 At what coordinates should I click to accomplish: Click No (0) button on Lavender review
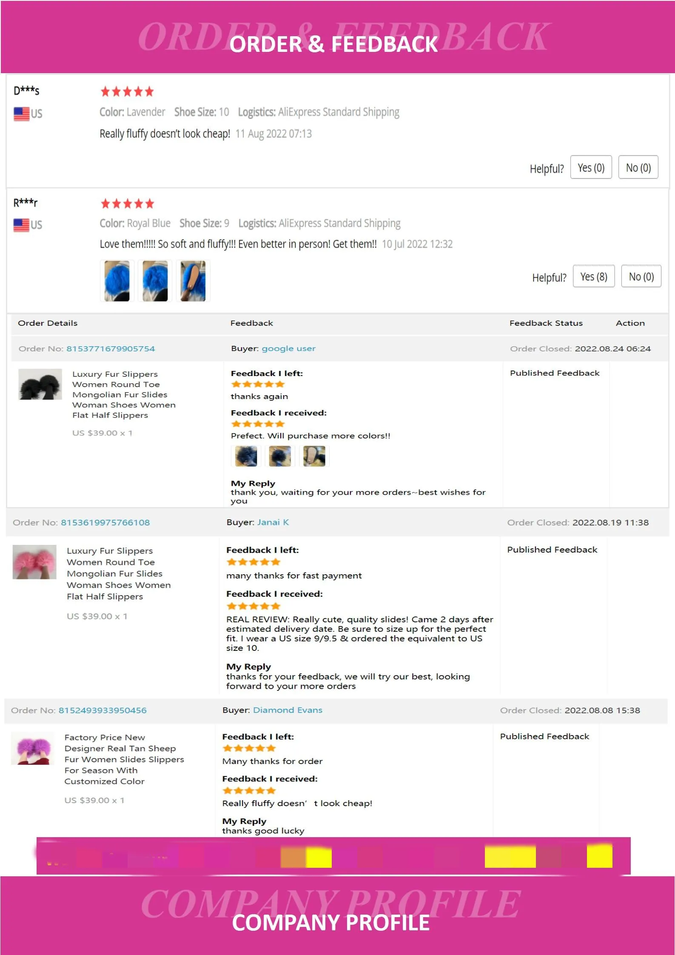(x=638, y=168)
